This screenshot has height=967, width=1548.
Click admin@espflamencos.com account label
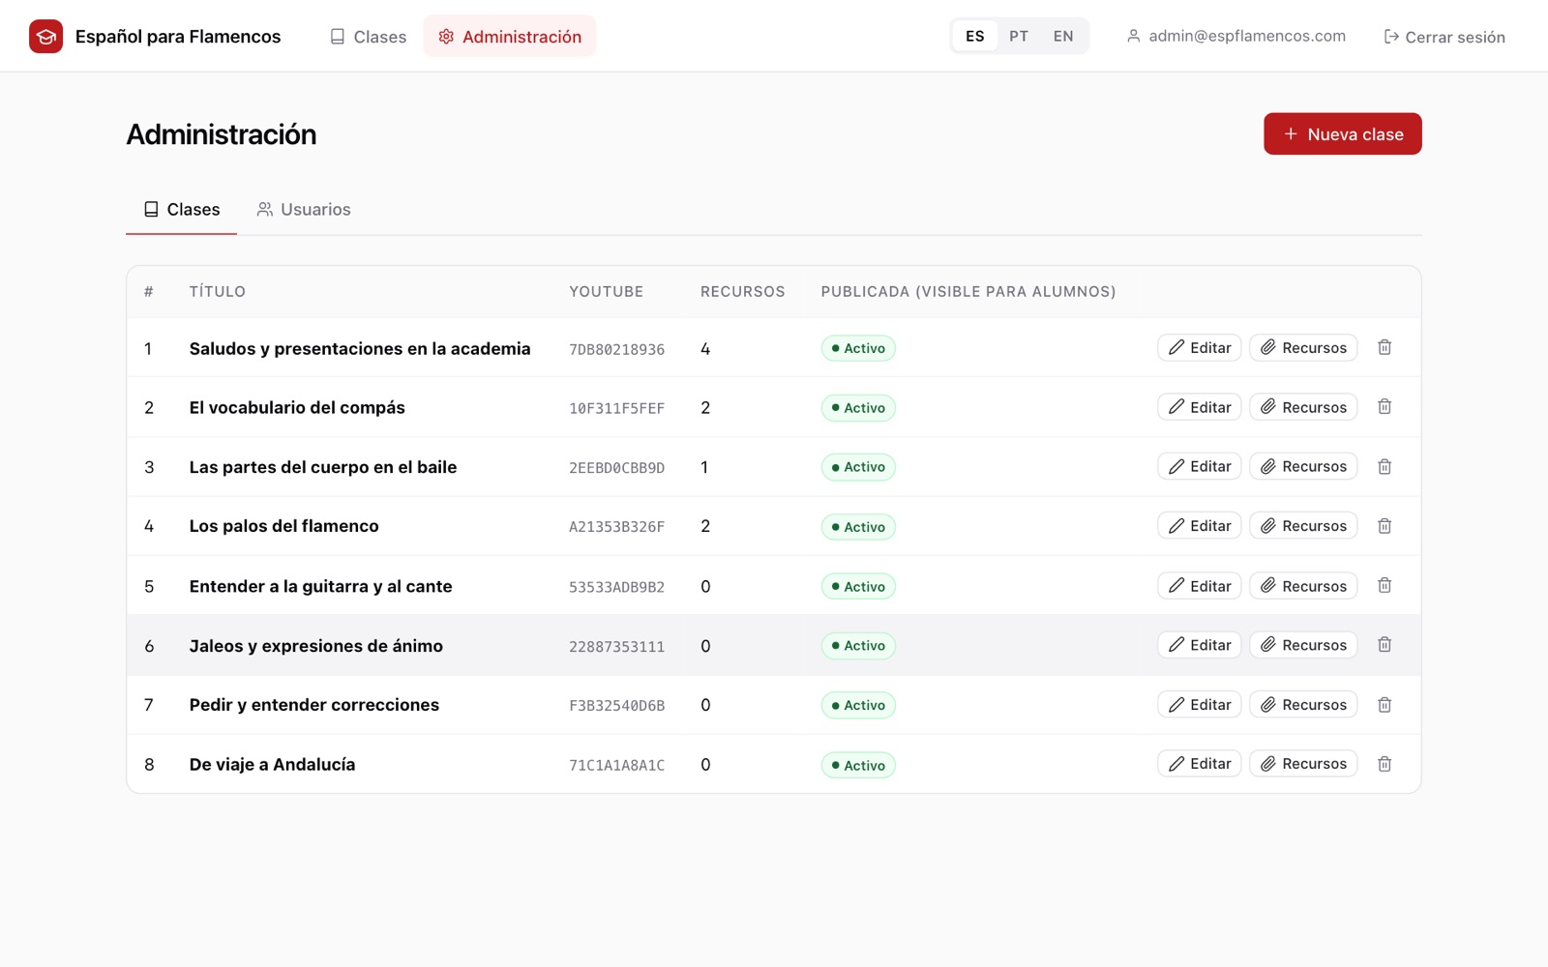pyautogui.click(x=1236, y=37)
